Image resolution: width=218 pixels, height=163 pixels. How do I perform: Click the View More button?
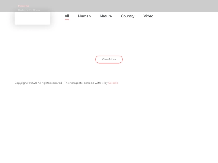(x=109, y=60)
